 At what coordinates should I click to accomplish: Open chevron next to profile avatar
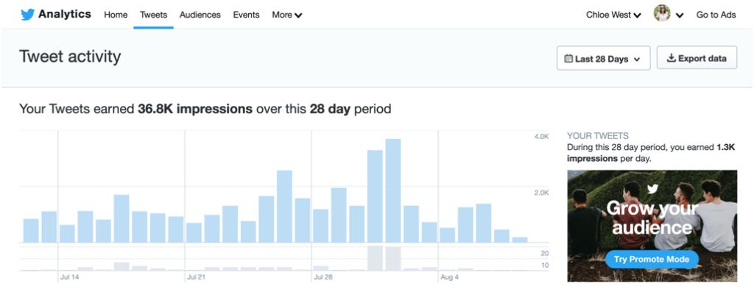[x=680, y=15]
